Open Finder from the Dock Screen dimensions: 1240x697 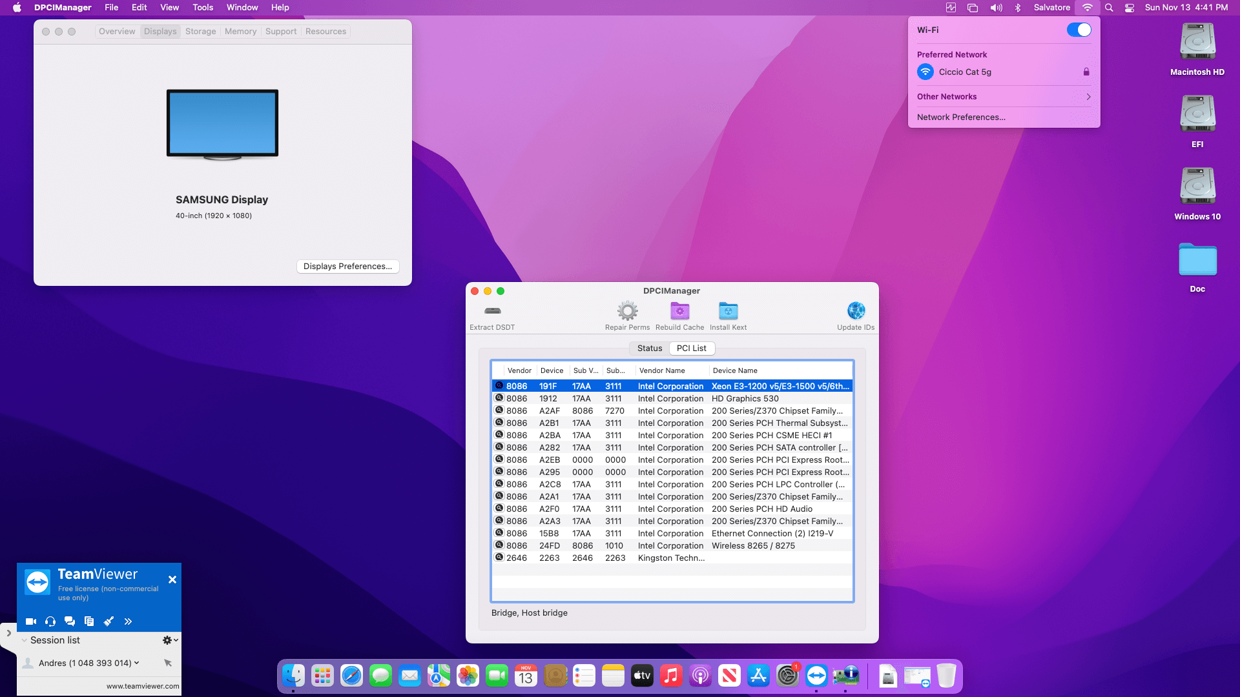pos(294,676)
